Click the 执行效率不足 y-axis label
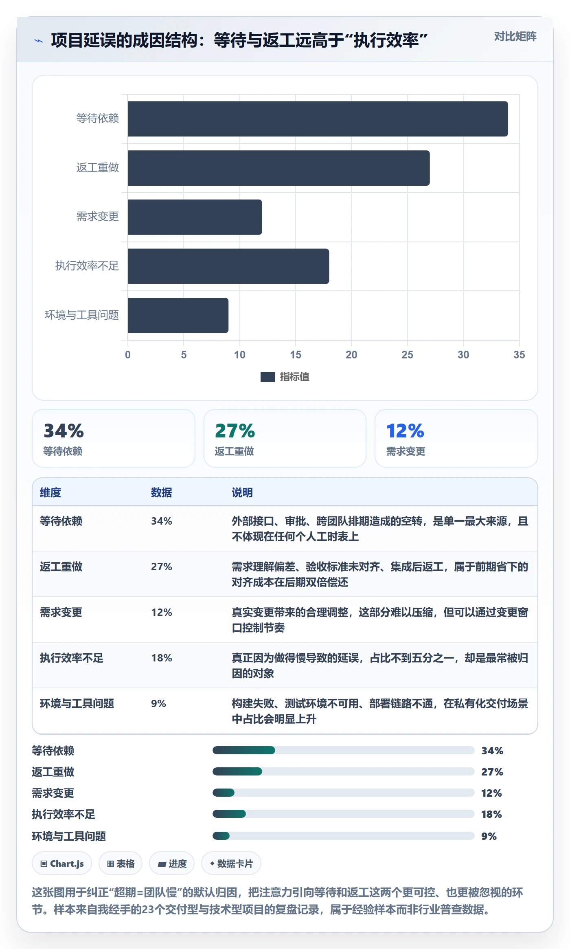 [87, 266]
